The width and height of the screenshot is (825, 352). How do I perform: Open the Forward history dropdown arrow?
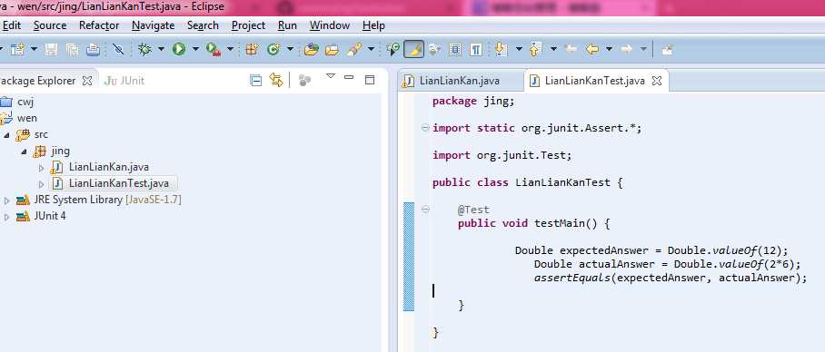pos(643,49)
